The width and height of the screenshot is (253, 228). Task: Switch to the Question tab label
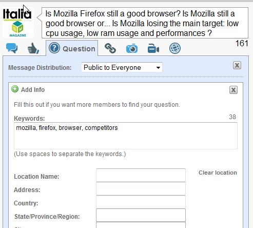79,49
